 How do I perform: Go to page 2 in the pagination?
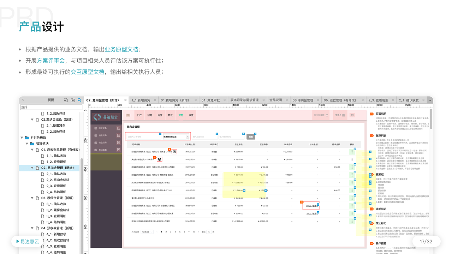coord(166,232)
